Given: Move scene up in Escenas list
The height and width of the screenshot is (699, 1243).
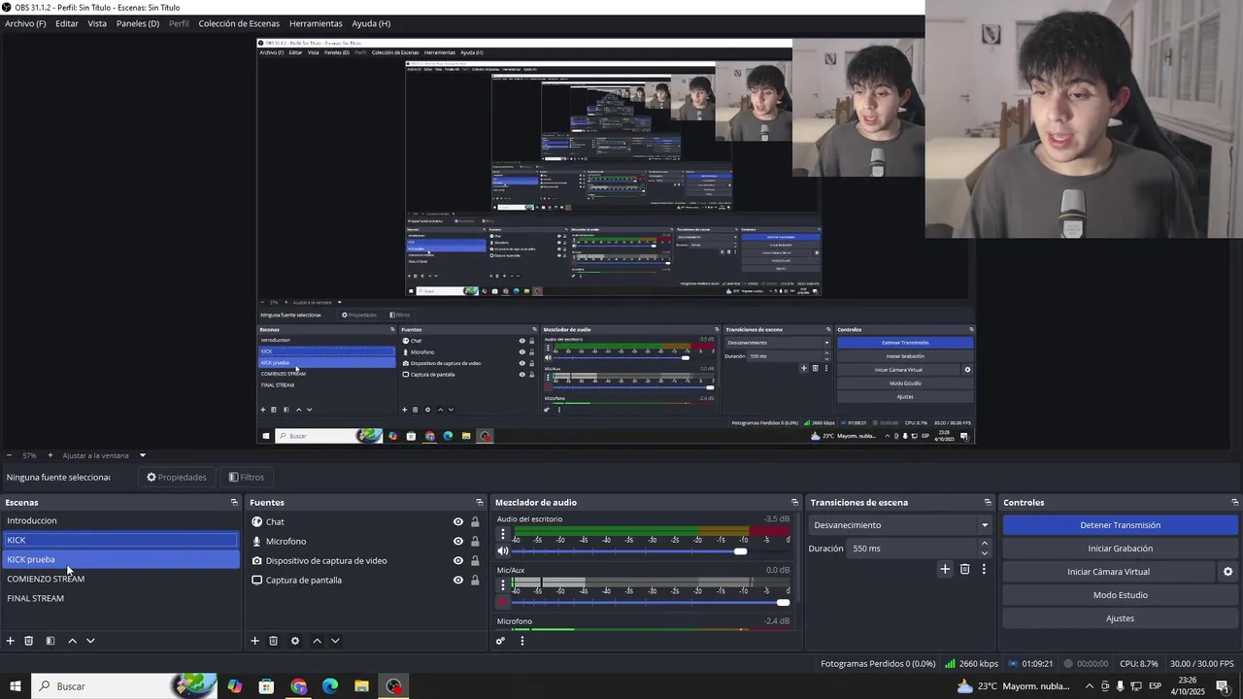Looking at the screenshot, I should tap(72, 641).
